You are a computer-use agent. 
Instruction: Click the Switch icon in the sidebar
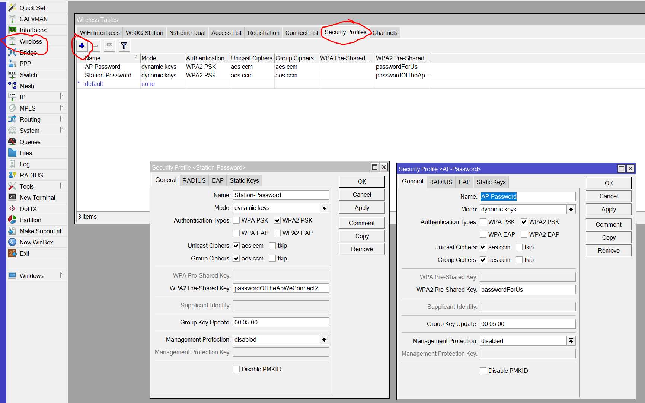12,74
